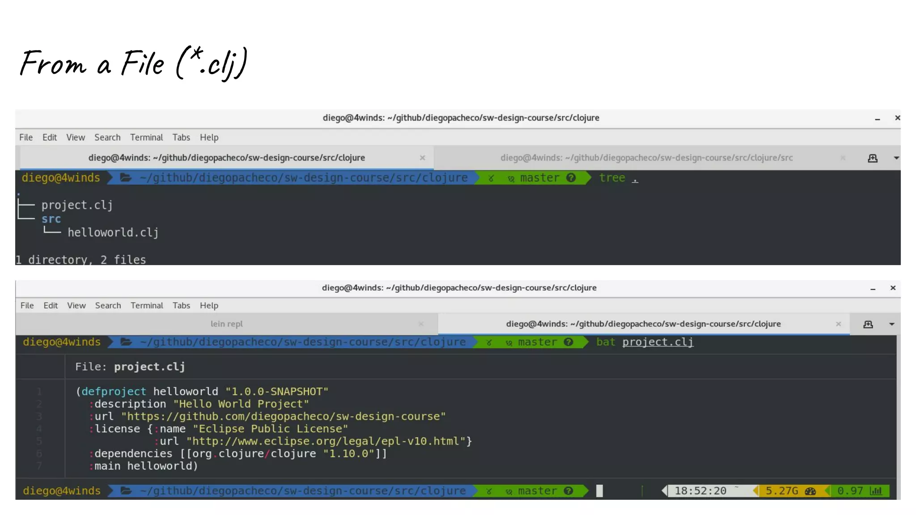Open Help menu in bottom terminal window

tap(209, 305)
